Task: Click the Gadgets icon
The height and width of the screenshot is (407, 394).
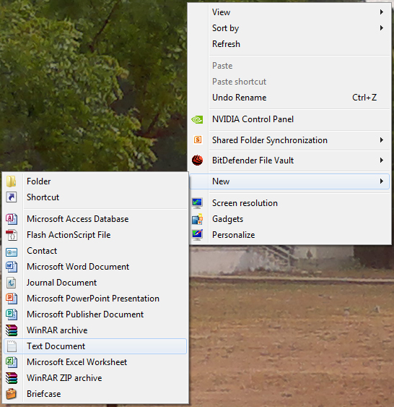Action: pos(197,219)
